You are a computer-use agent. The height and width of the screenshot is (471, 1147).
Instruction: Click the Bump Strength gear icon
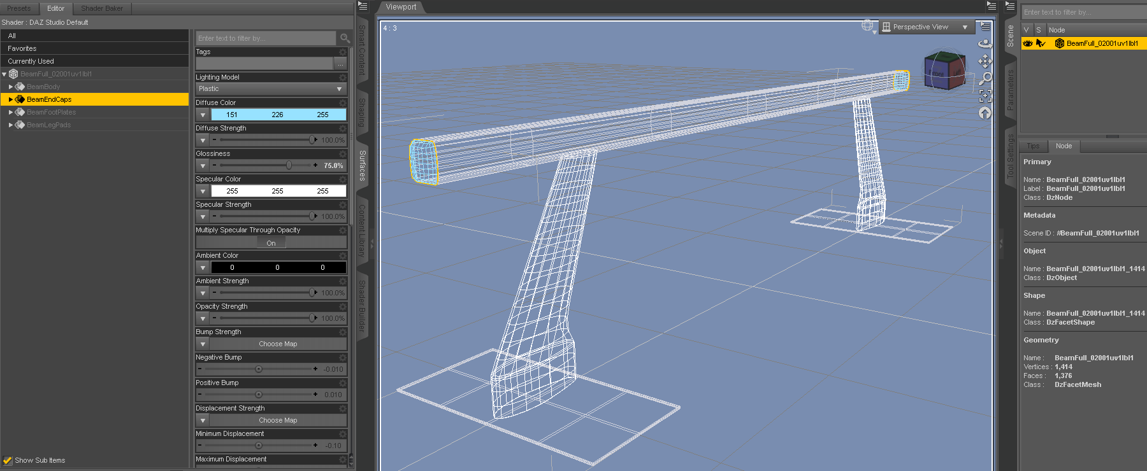(x=343, y=332)
